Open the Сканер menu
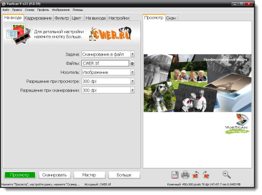 (29, 10)
